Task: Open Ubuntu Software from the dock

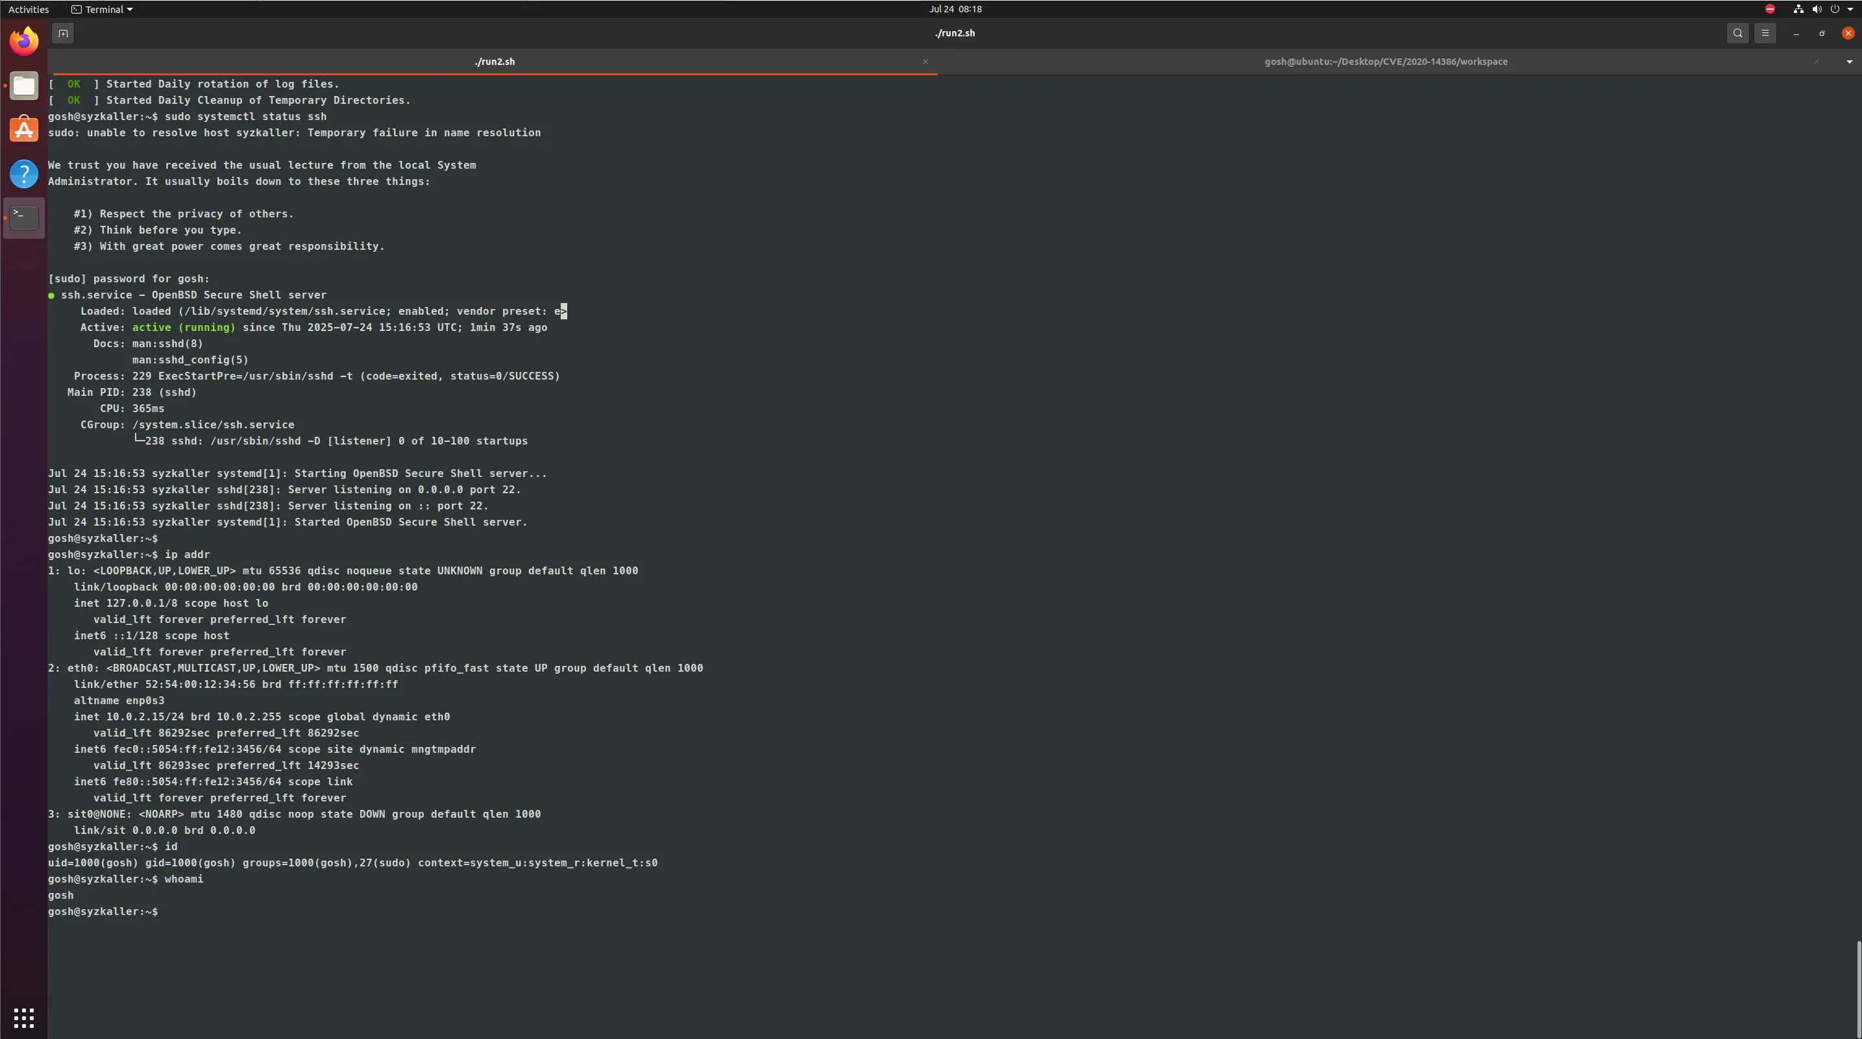Action: 24,130
